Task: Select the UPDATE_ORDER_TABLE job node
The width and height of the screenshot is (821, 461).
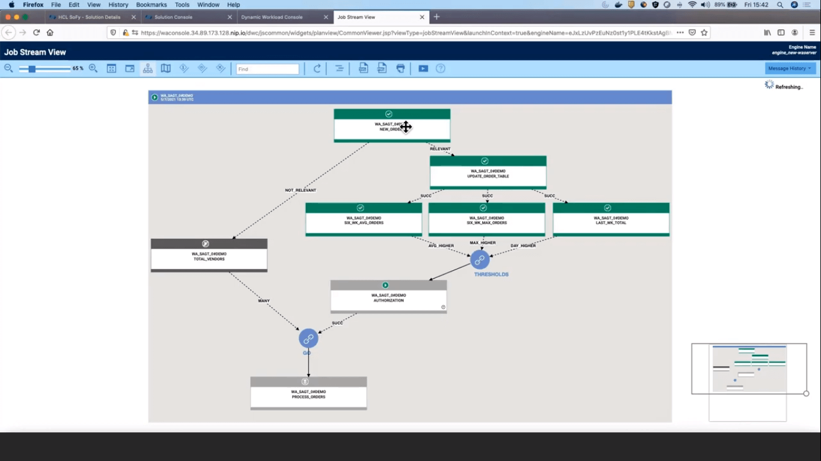Action: pos(487,173)
